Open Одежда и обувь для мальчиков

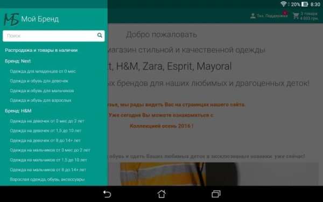42,90
